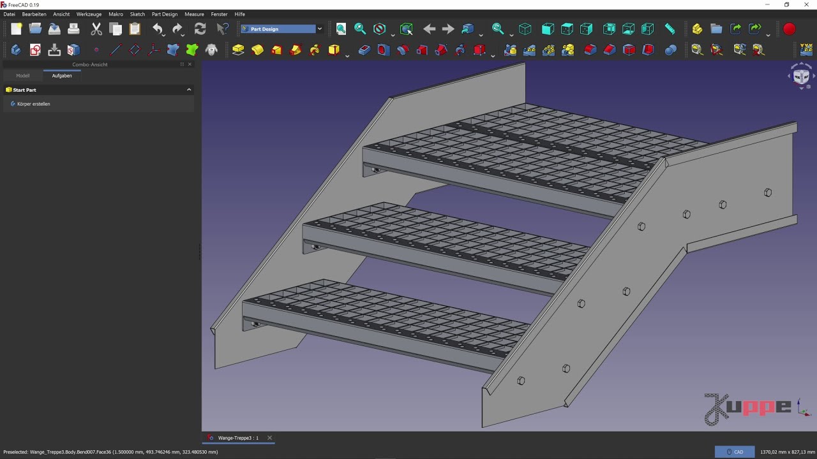Open the Werkzeuge menu

pos(89,14)
